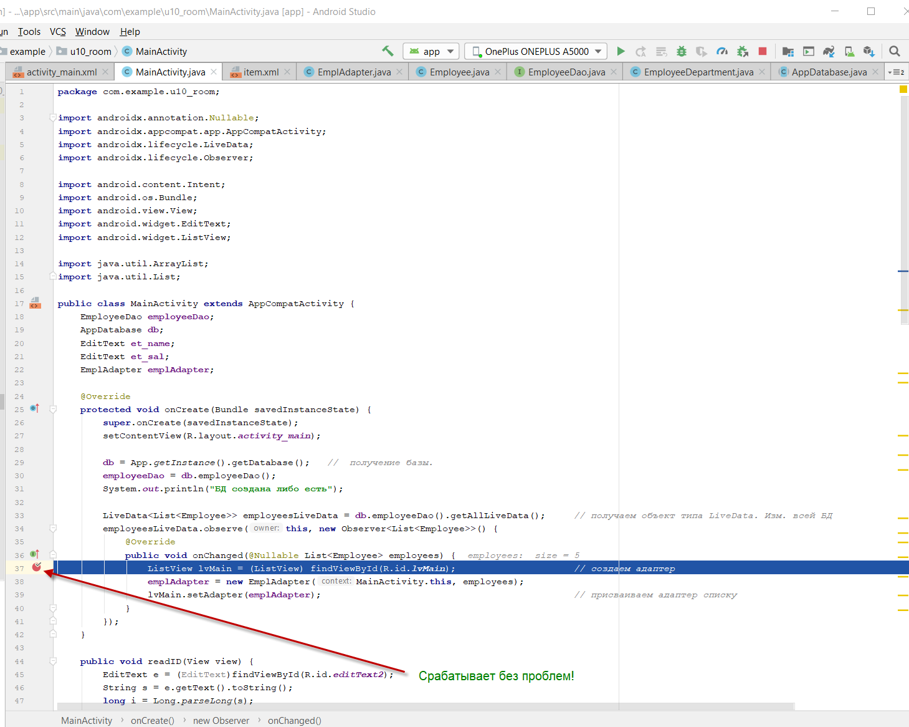This screenshot has height=727, width=909.
Task: Toggle the breakpoint on line 37
Action: [37, 567]
